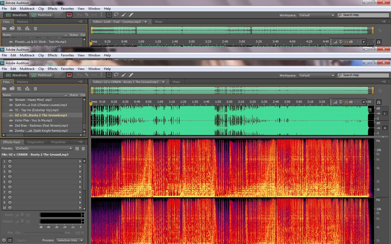Expand effect slot 4 arrow menu
This screenshot has height=244, width=391.
coord(80,176)
